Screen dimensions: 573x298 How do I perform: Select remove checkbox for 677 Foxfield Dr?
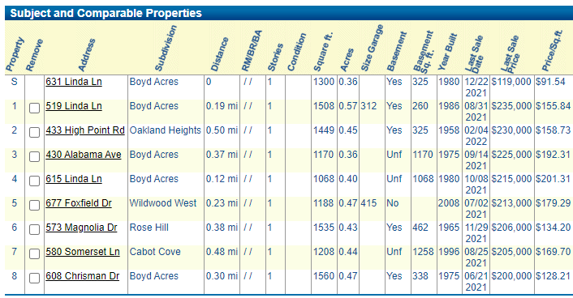click(34, 205)
